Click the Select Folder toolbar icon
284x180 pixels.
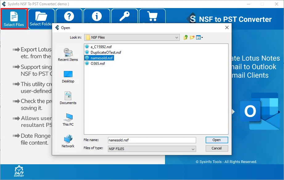point(41,18)
